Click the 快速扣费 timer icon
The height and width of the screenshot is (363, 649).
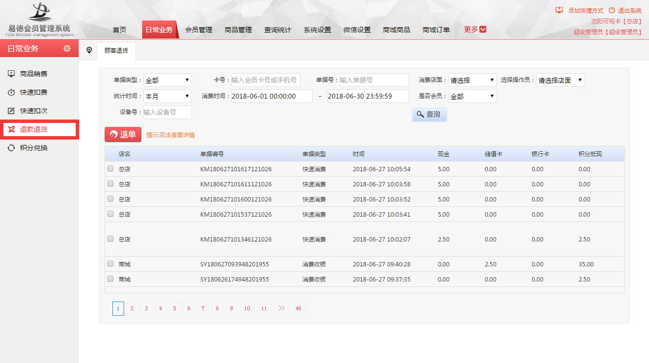click(x=11, y=92)
